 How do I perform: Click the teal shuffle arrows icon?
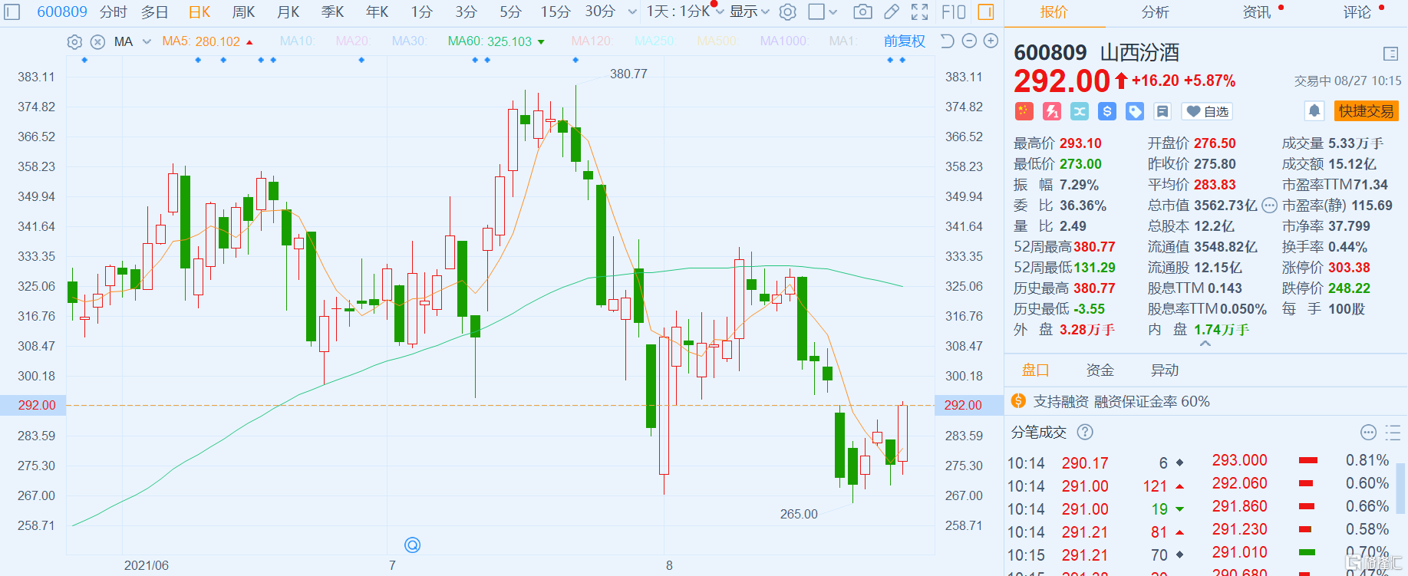click(x=1079, y=111)
